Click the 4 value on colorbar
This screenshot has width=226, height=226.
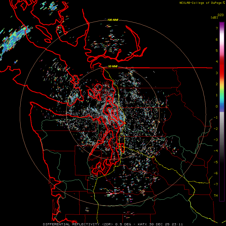pos(217,62)
